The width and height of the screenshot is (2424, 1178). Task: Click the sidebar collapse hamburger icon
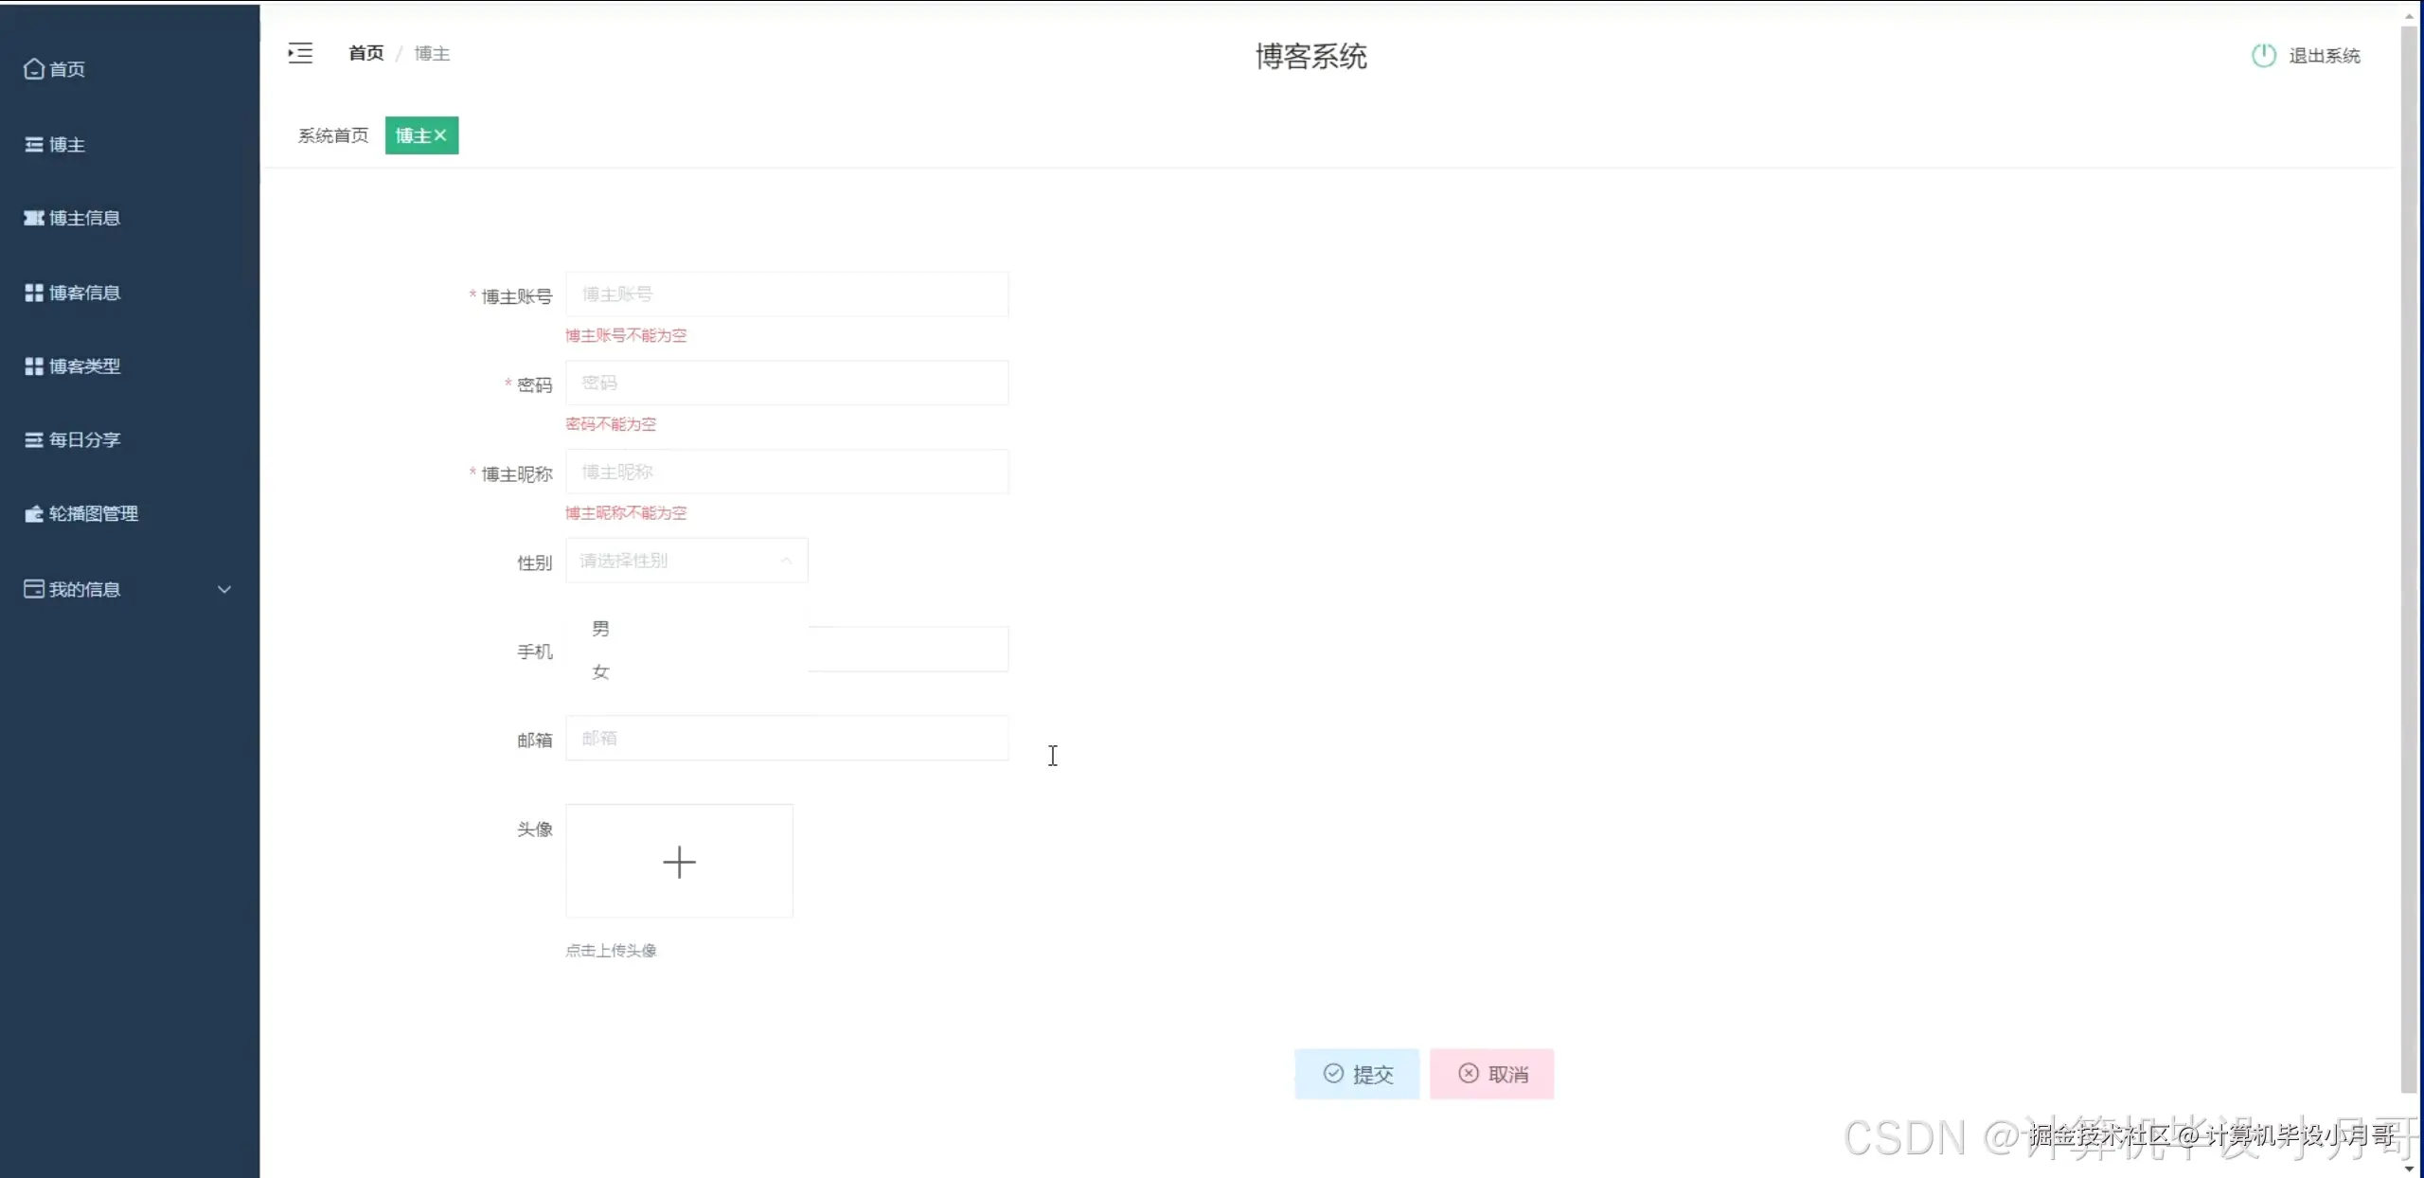click(300, 53)
